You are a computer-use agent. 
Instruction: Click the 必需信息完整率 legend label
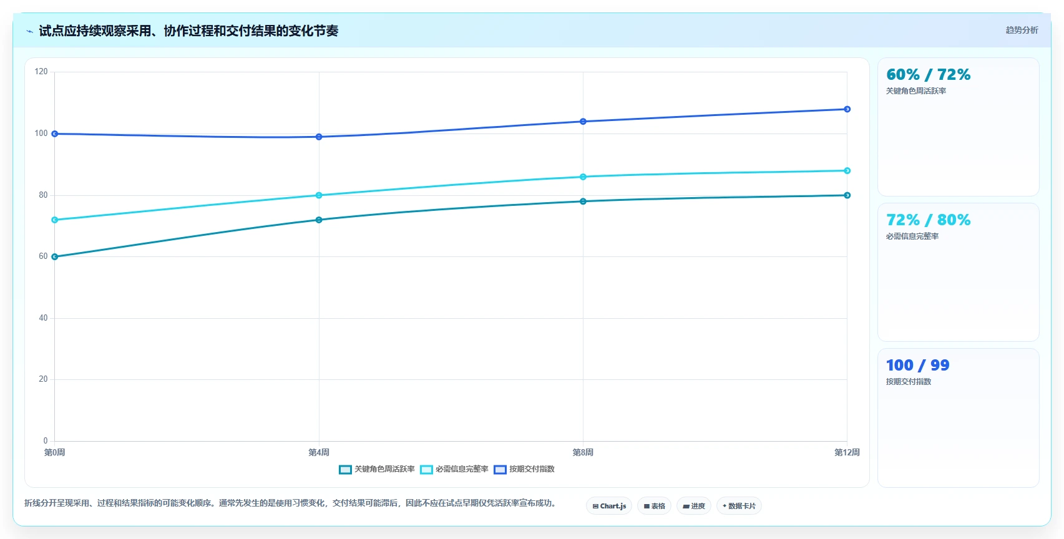(462, 469)
